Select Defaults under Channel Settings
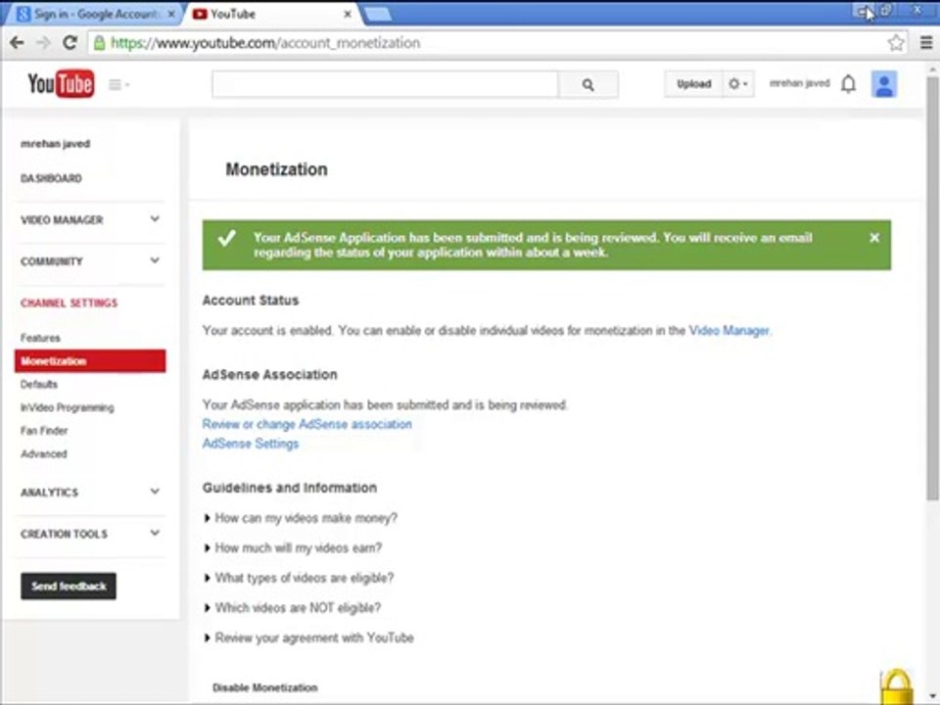This screenshot has height=705, width=940. pyautogui.click(x=39, y=384)
